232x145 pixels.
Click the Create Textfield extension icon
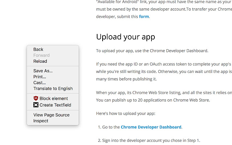[36, 105]
